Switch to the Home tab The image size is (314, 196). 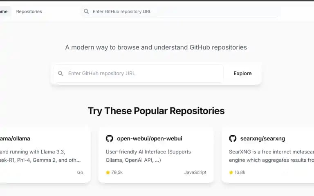coord(4,11)
